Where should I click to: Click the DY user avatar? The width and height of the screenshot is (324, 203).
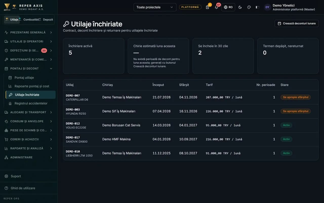click(267, 7)
